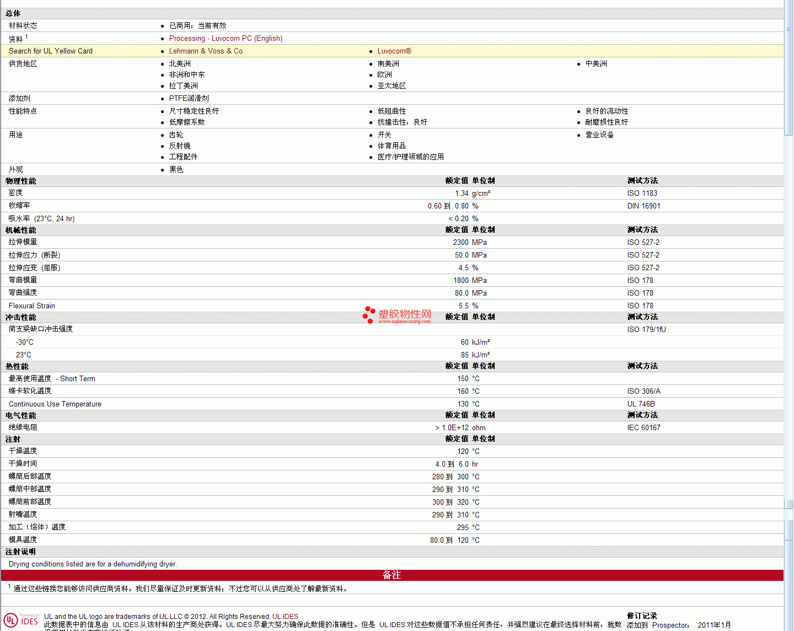This screenshot has width=794, height=631.
Task: Click the '齿轮' usage entry
Action: (176, 135)
